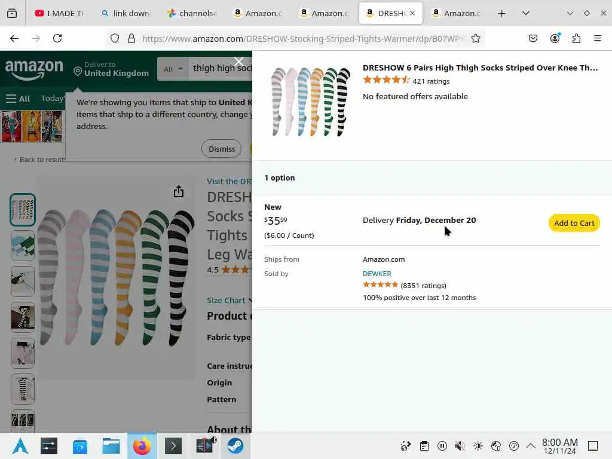Open the Amazon 'All' hamburger menu
Viewport: 612px width, 459px height.
click(18, 99)
